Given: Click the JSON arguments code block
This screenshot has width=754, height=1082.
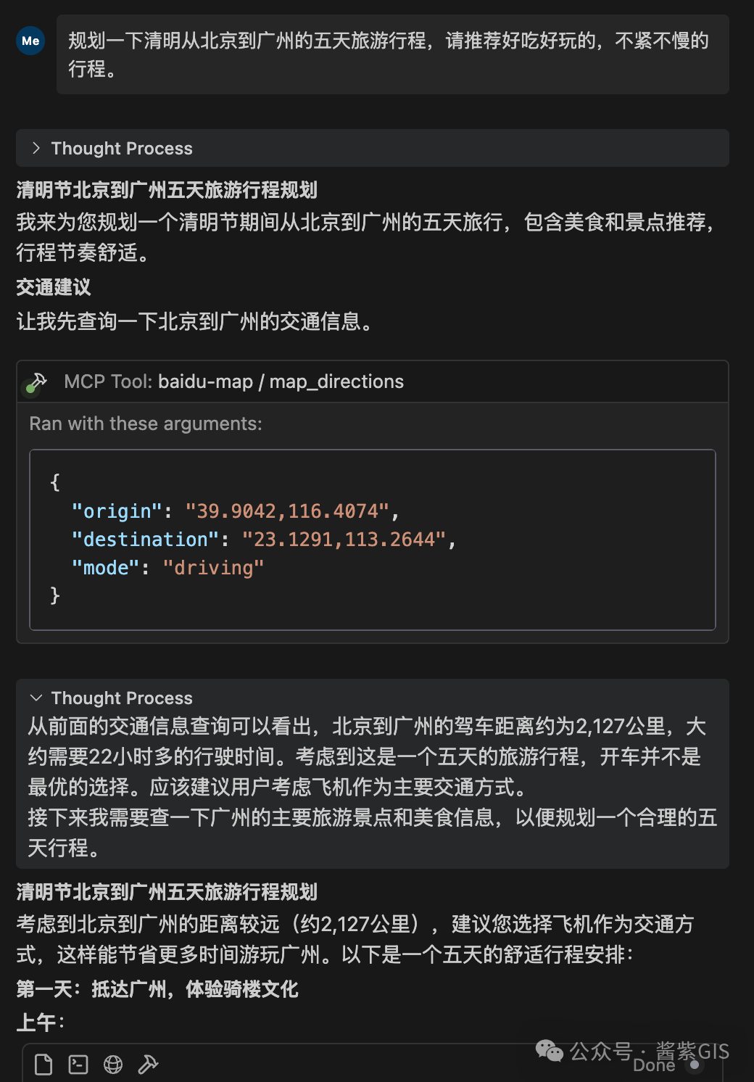Looking at the screenshot, I should pos(372,540).
